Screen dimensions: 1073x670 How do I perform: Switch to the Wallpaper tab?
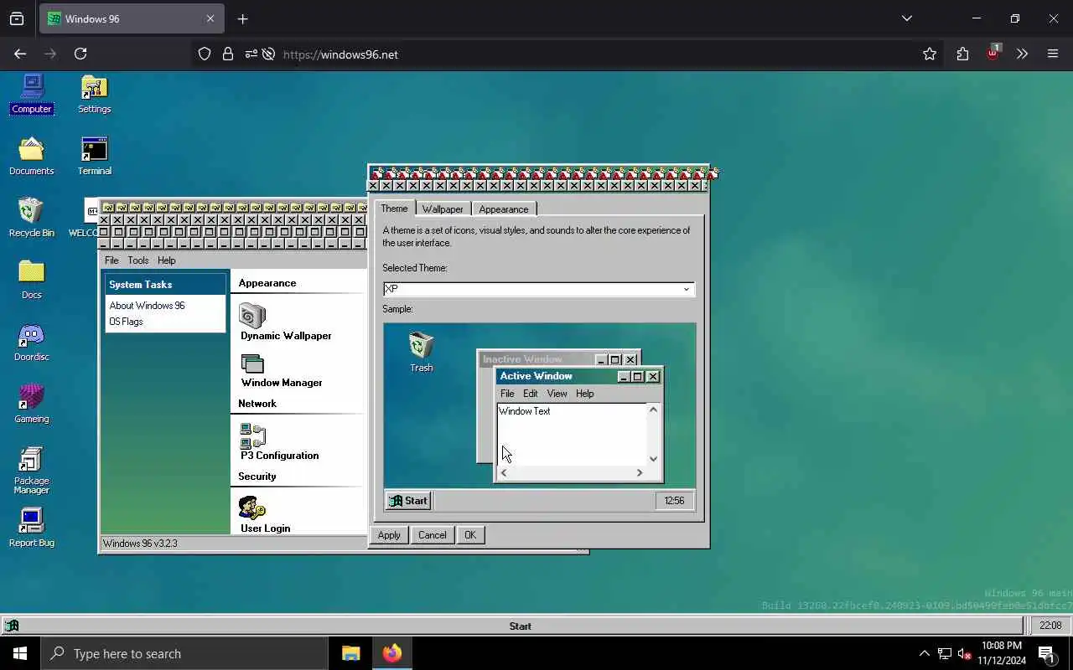(x=443, y=209)
